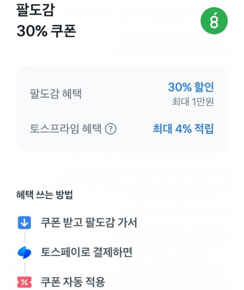Select the 토스페이로 결제하면 step

tap(87, 253)
